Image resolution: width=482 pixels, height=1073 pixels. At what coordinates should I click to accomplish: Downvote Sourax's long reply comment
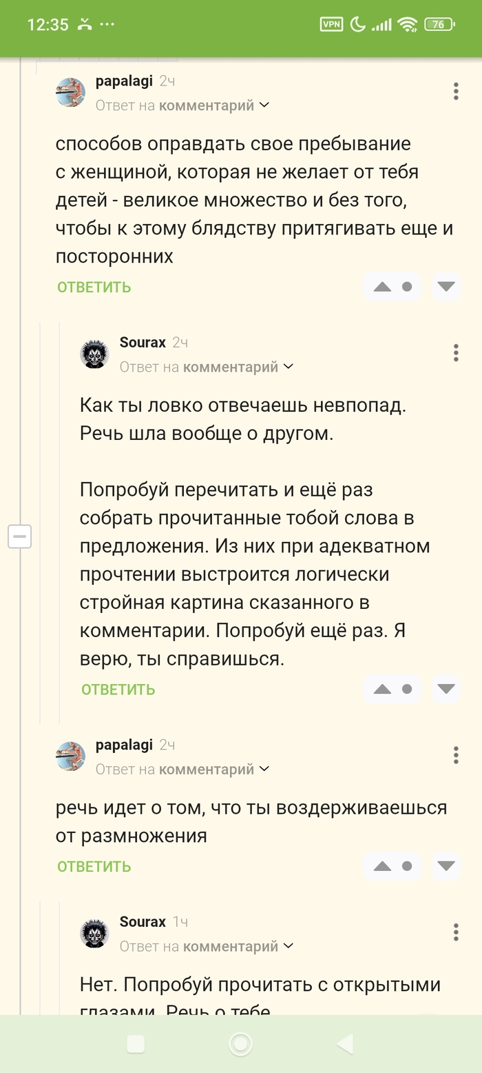click(x=446, y=689)
